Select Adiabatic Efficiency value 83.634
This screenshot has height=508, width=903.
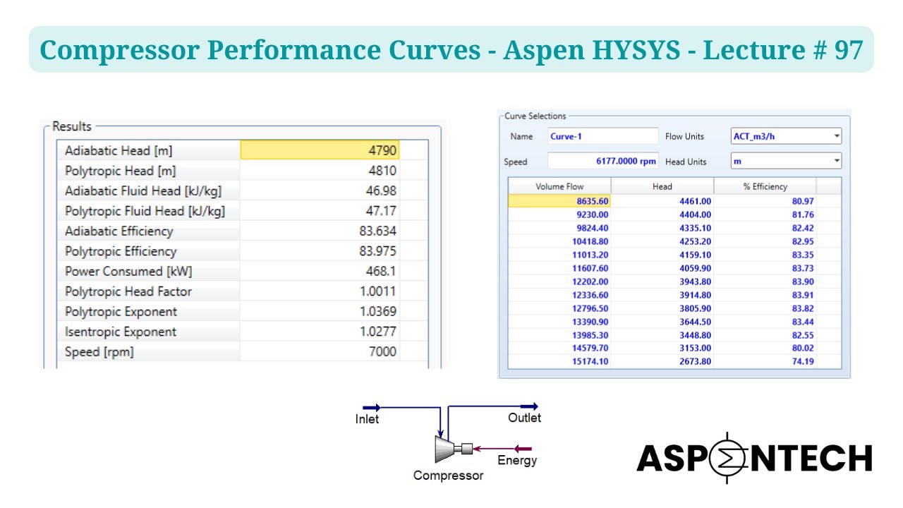320,231
